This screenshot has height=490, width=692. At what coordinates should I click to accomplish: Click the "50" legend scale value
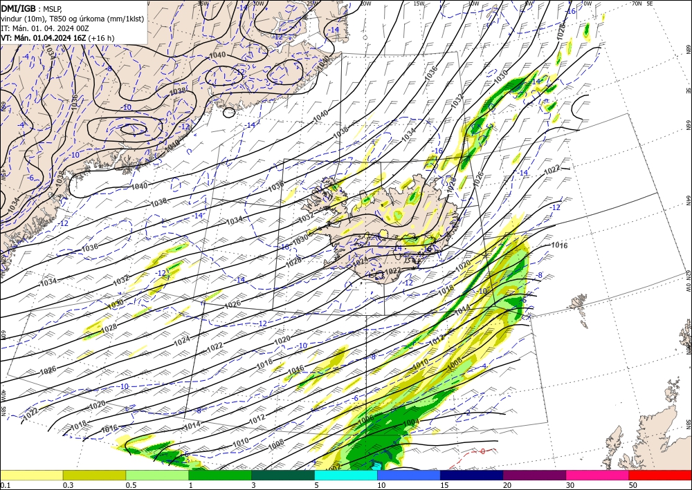point(633,485)
